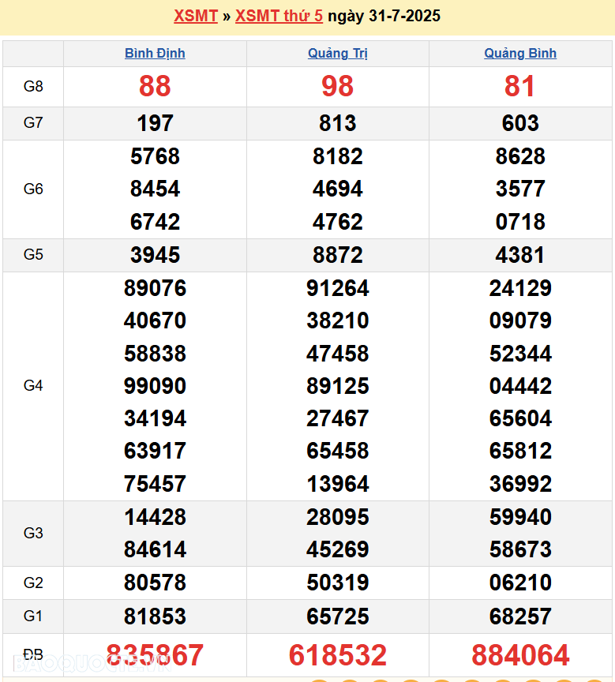Click Quảng Trị special prize 618532
615x682 pixels.
[x=338, y=655]
